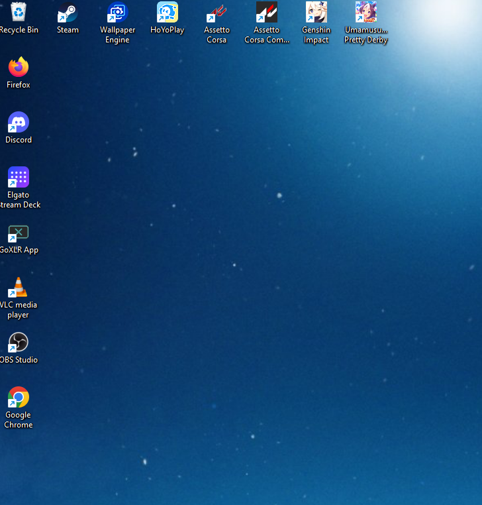Click the "Discord" label text
The width and height of the screenshot is (482, 505).
19,140
